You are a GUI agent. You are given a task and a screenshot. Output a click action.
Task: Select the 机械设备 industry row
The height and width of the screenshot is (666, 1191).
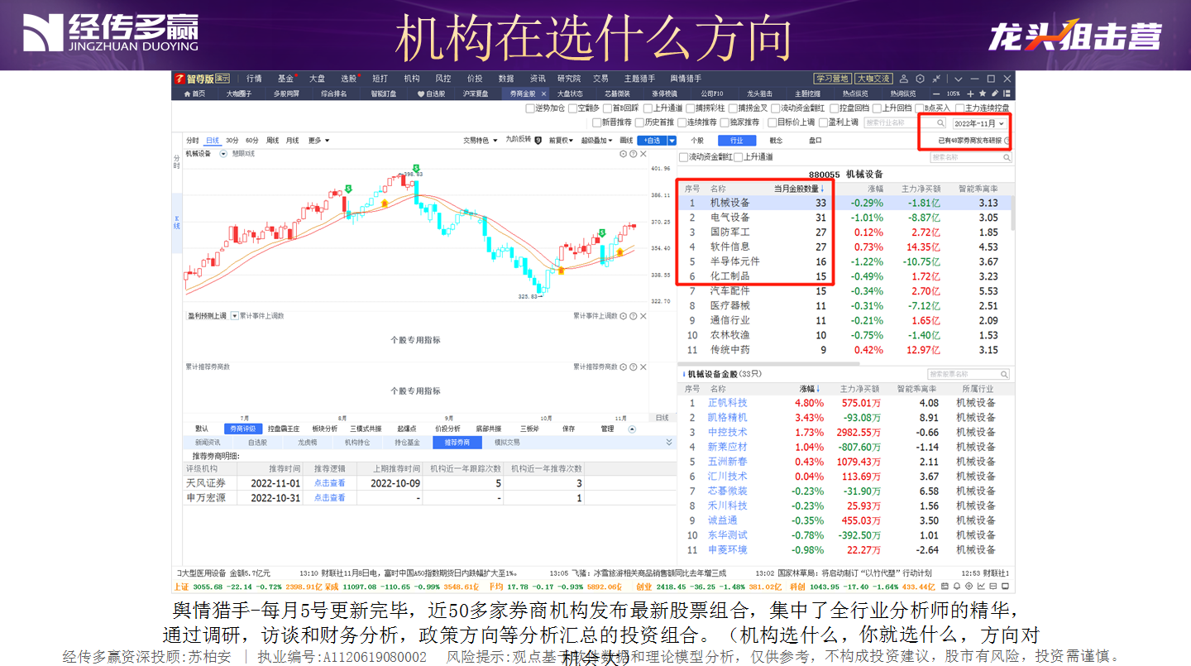[842, 203]
